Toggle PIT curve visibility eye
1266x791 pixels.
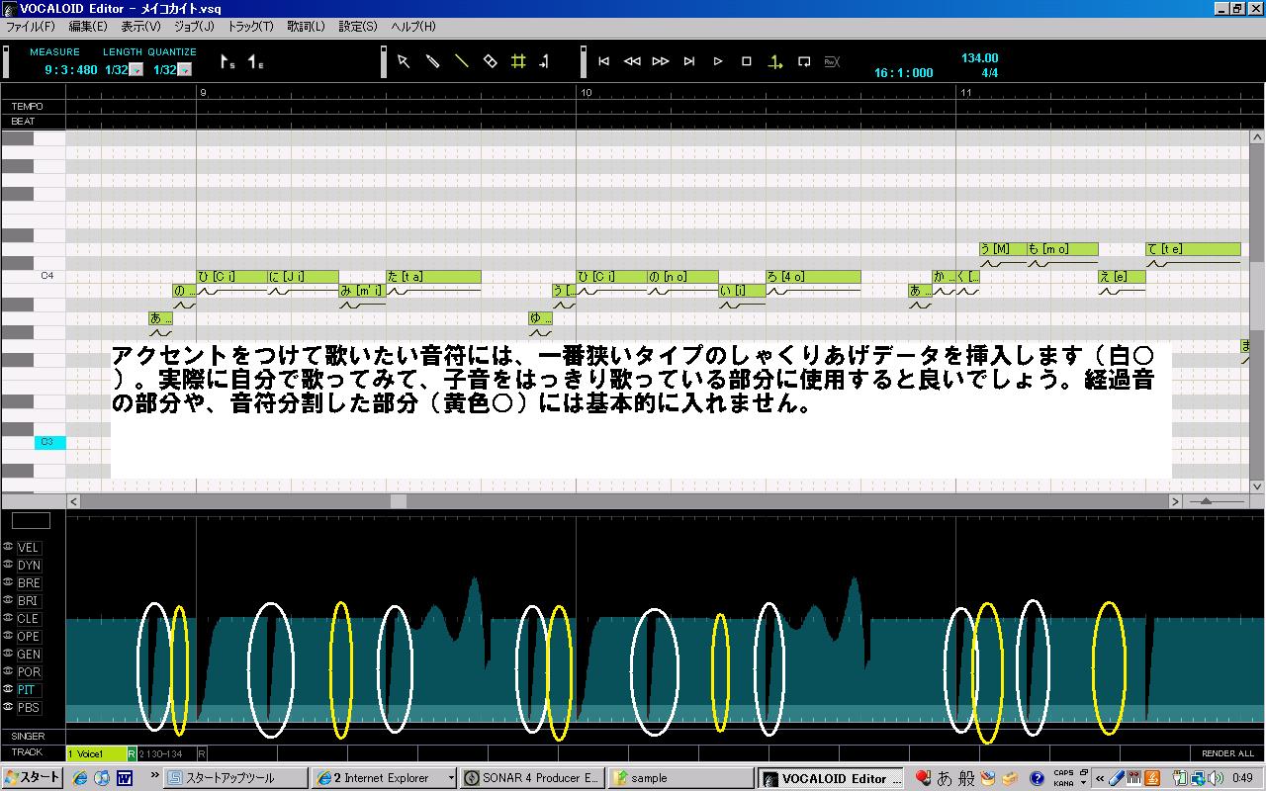point(8,689)
